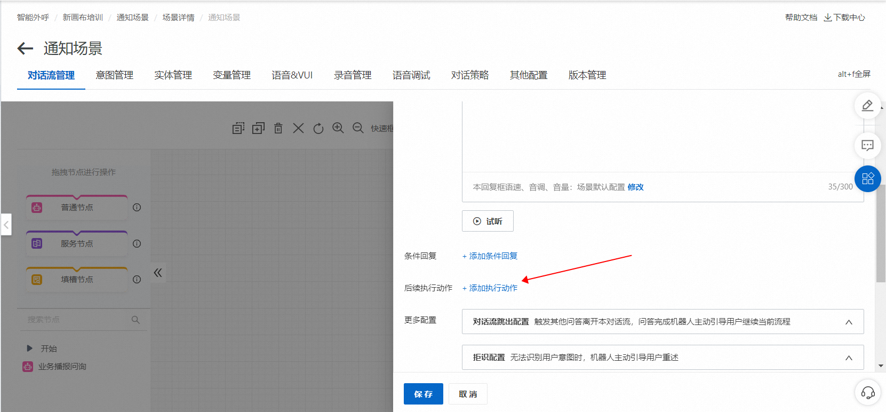Click the 试听 preview button
The width and height of the screenshot is (886, 412).
pos(488,221)
